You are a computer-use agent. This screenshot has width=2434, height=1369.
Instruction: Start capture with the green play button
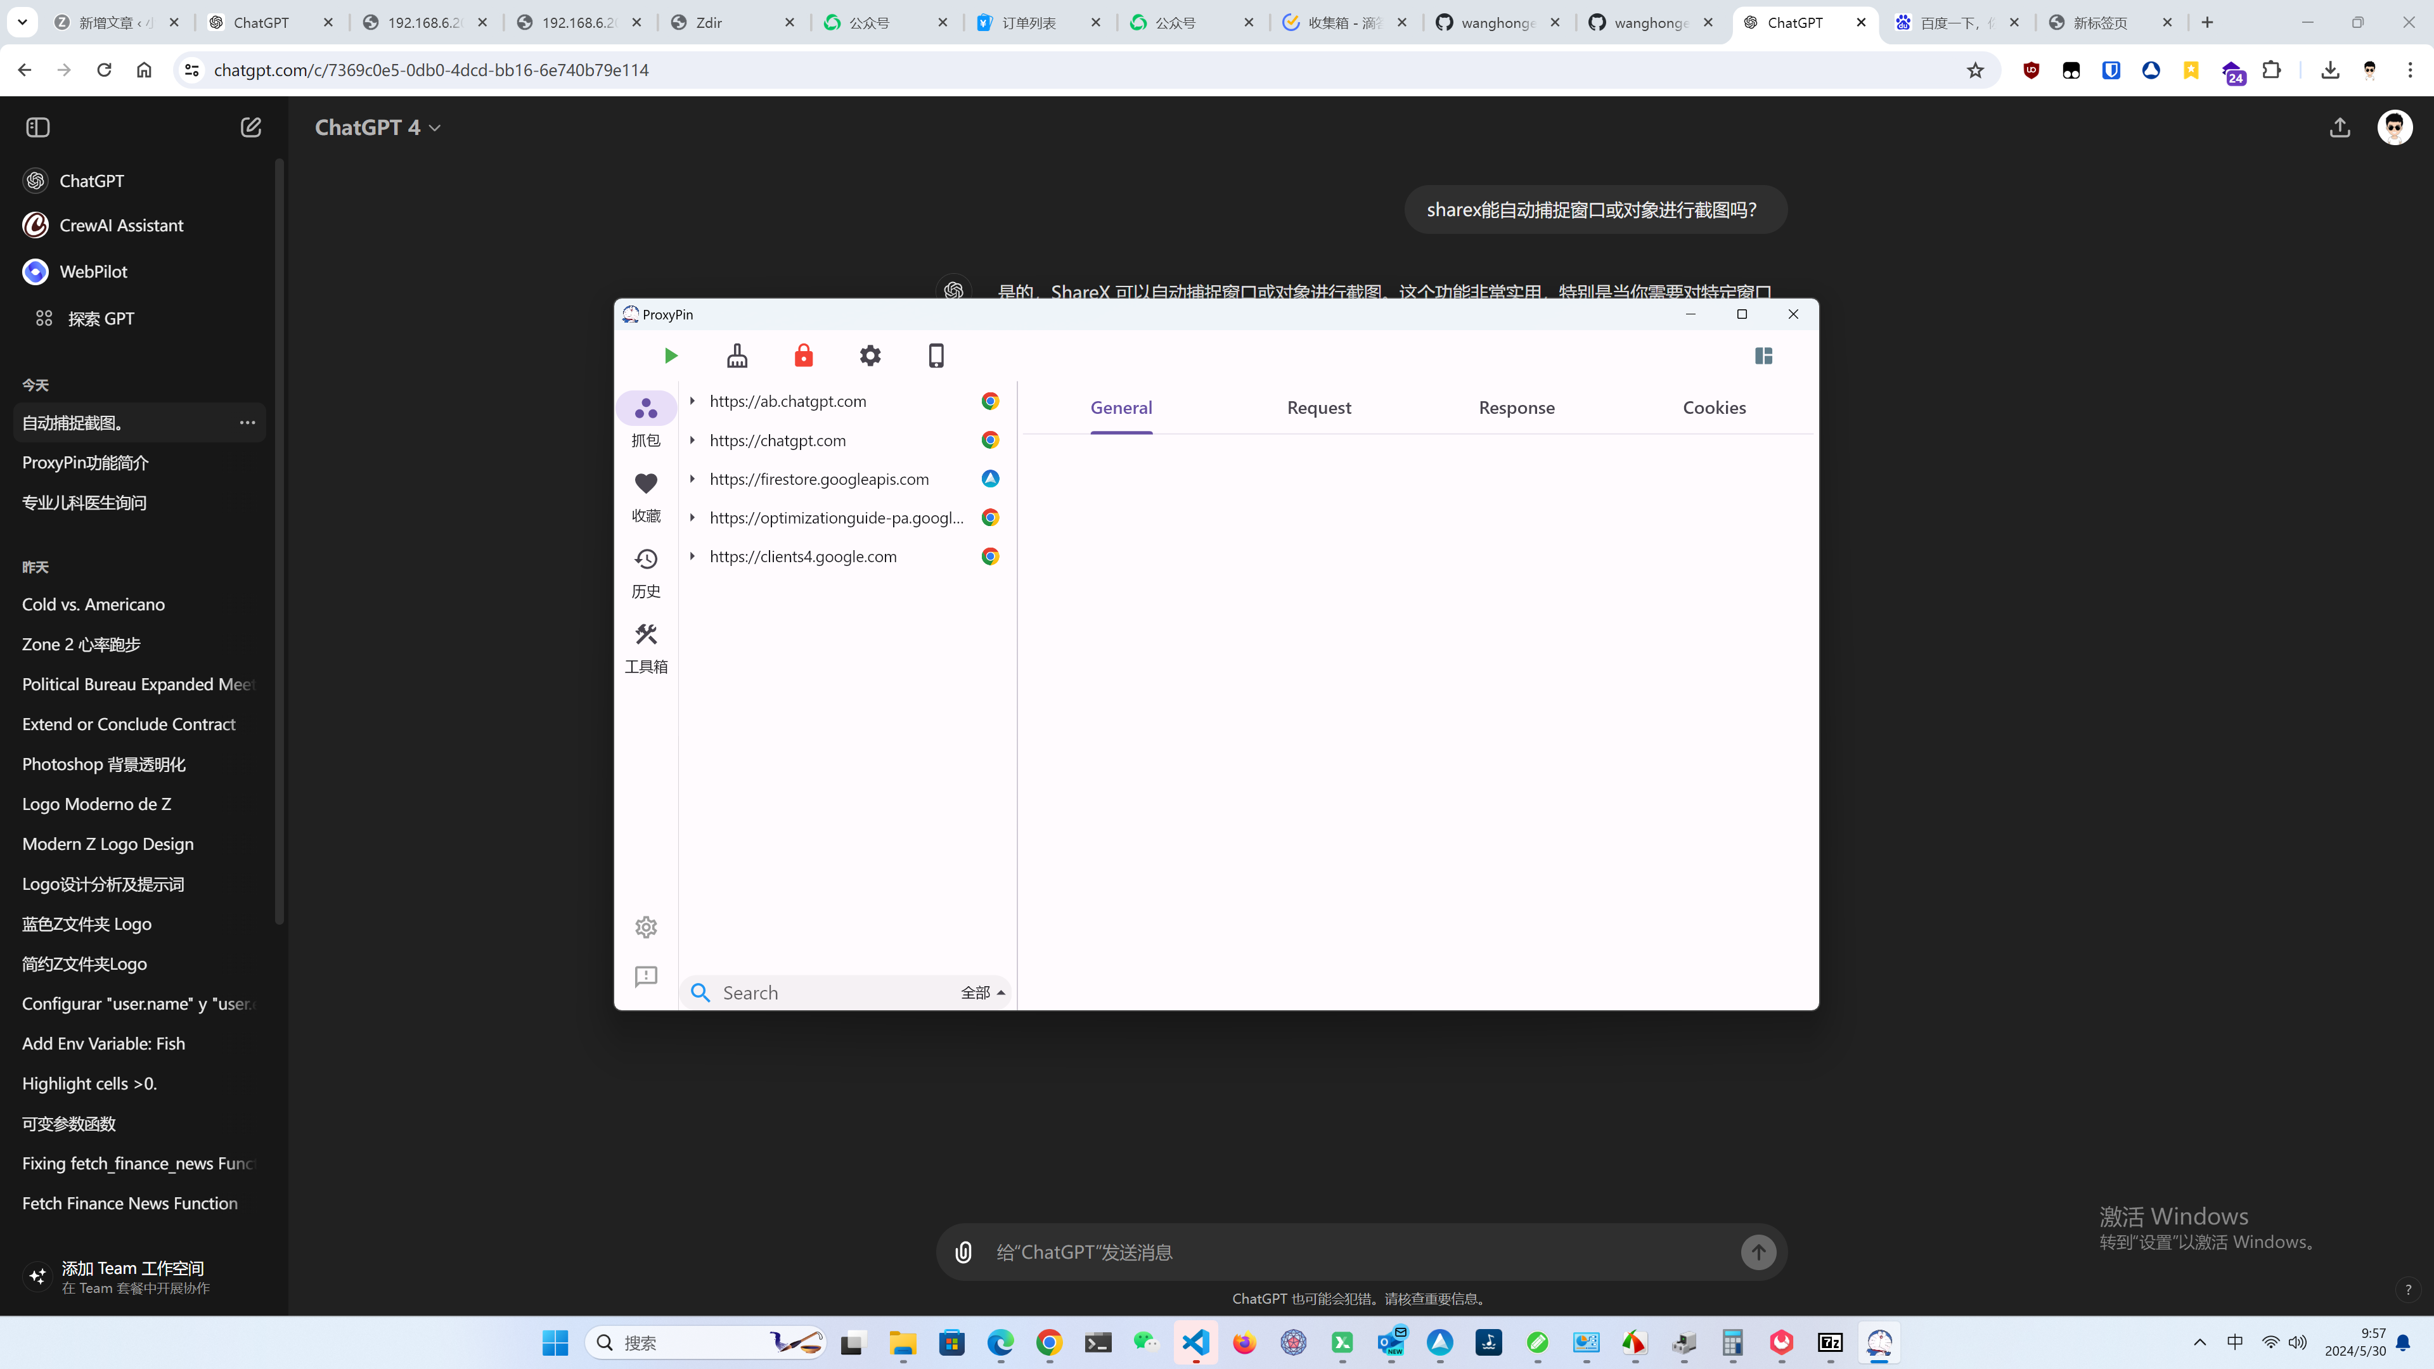[x=671, y=356]
